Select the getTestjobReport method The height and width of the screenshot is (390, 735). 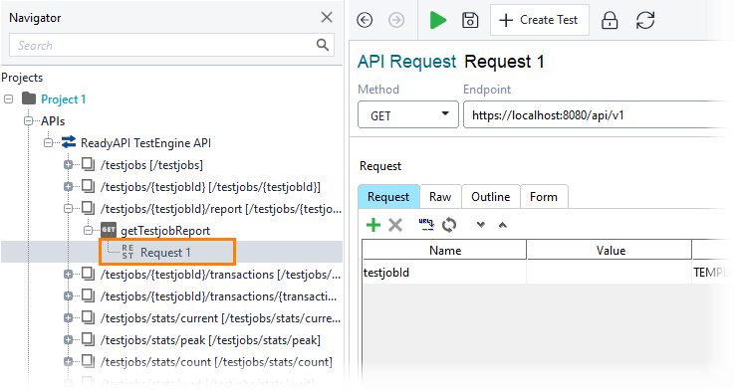(x=165, y=231)
